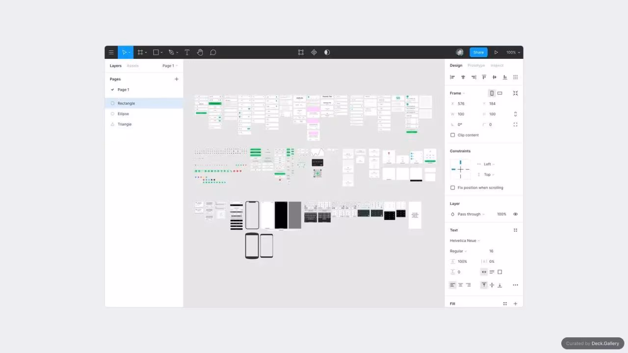Select the Text tool
The image size is (628, 353).
click(187, 52)
